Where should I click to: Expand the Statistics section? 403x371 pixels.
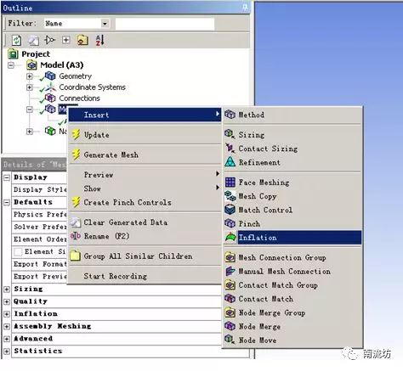click(x=7, y=351)
